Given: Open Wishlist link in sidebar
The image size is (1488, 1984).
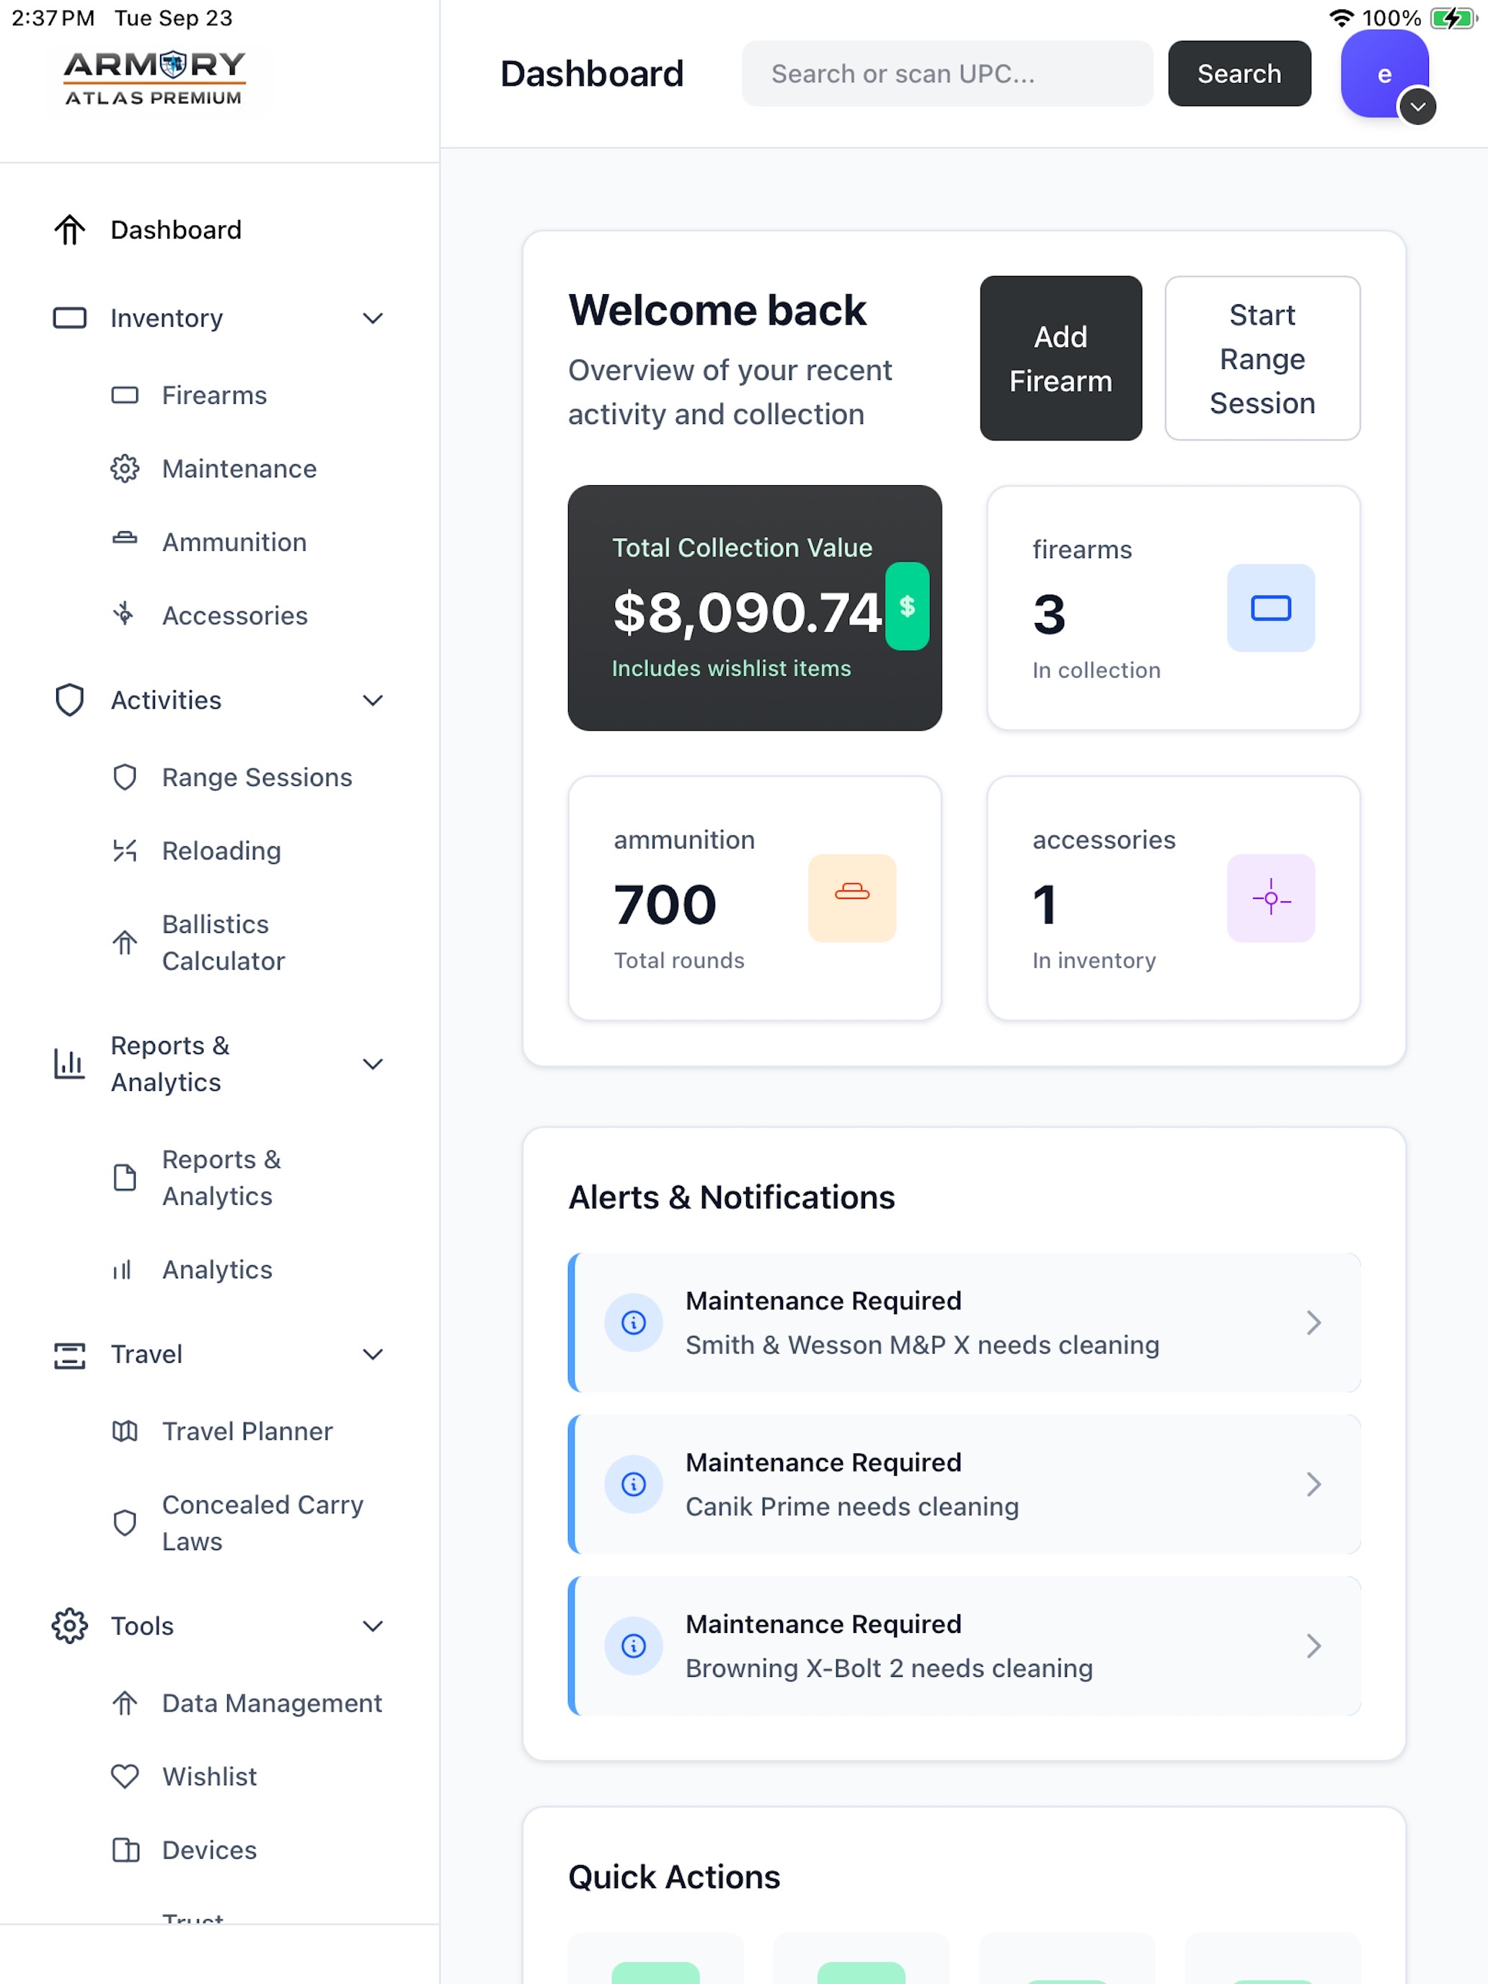Looking at the screenshot, I should pos(210,1777).
